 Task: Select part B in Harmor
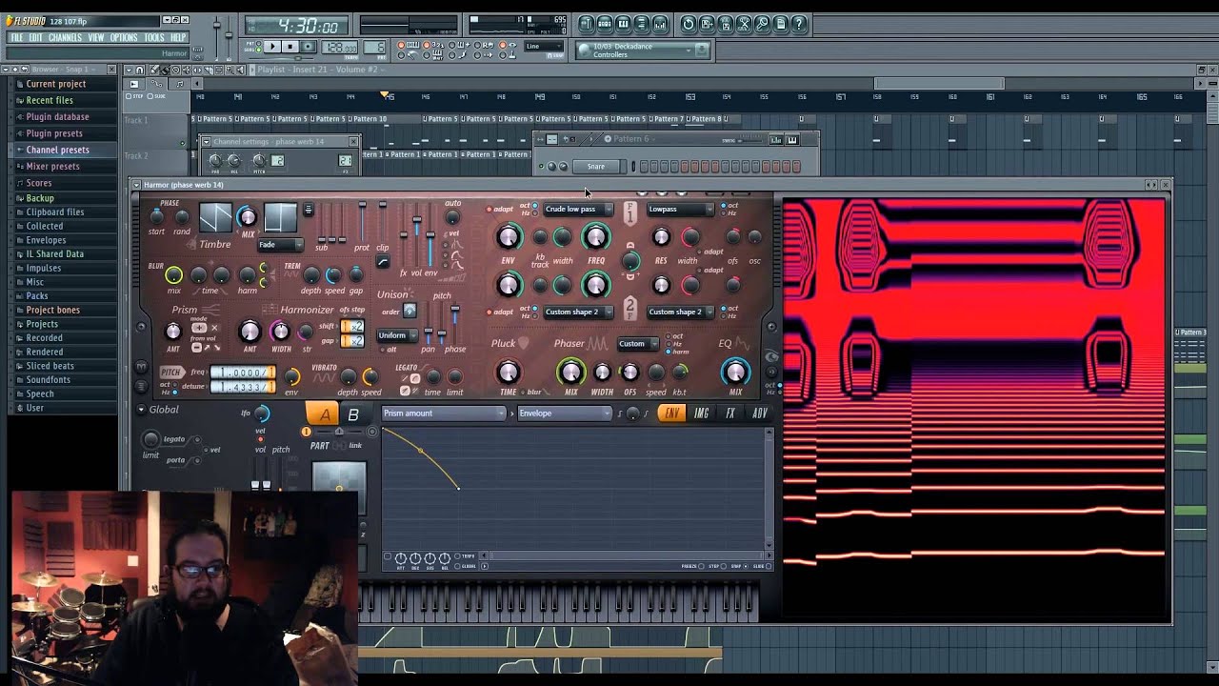pyautogui.click(x=353, y=414)
